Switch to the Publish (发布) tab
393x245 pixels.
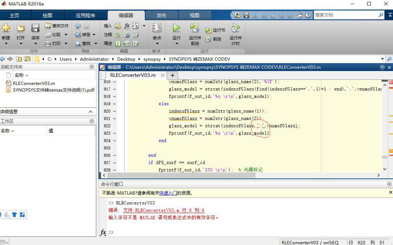point(161,15)
